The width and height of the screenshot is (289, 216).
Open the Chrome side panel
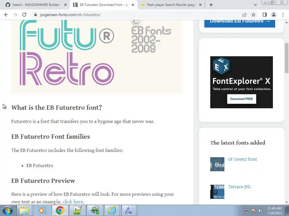coord(265,15)
